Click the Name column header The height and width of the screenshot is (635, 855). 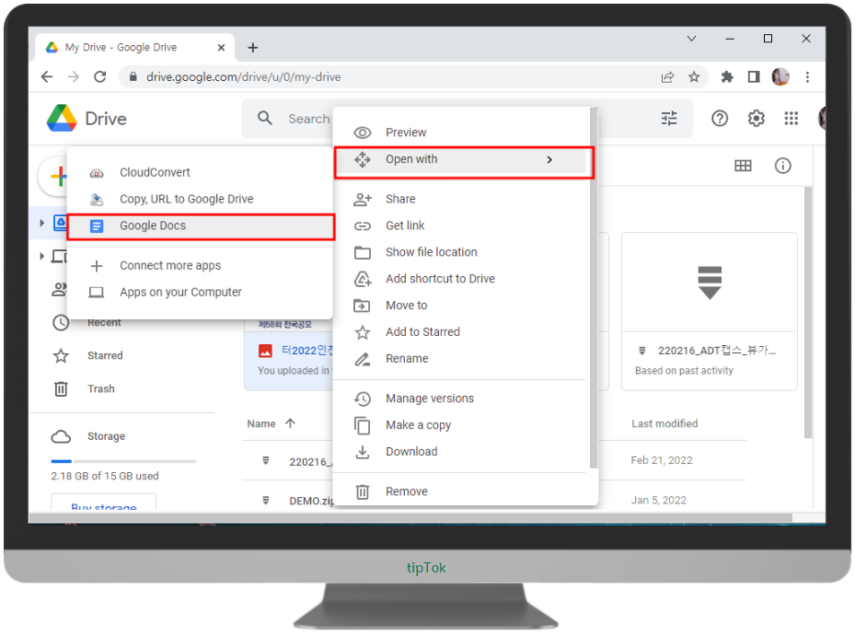pos(261,424)
